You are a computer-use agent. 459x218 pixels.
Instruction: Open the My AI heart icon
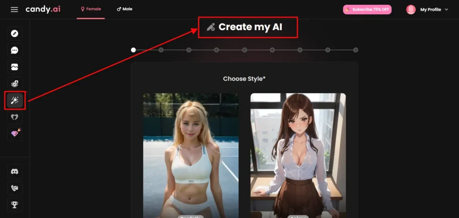pyautogui.click(x=15, y=117)
